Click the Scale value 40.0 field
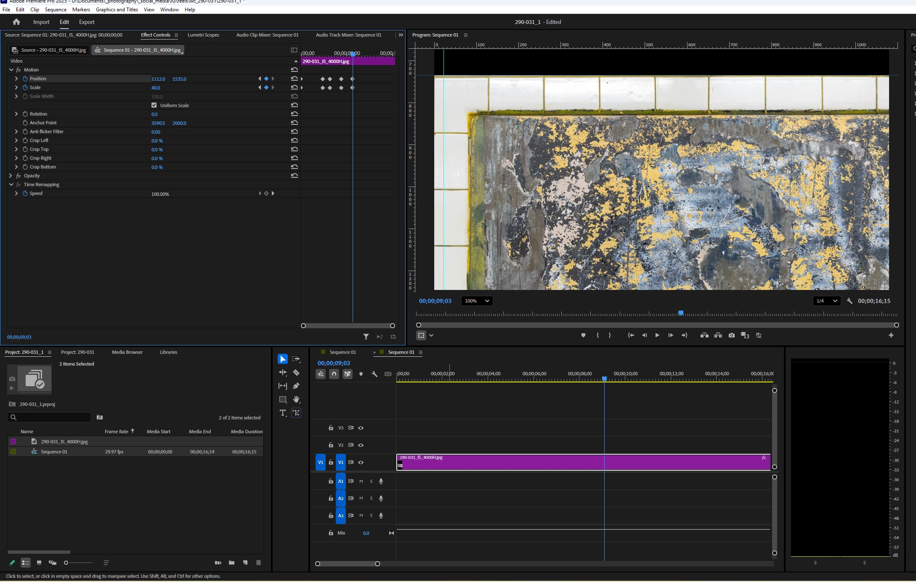This screenshot has width=916, height=582. tap(156, 88)
